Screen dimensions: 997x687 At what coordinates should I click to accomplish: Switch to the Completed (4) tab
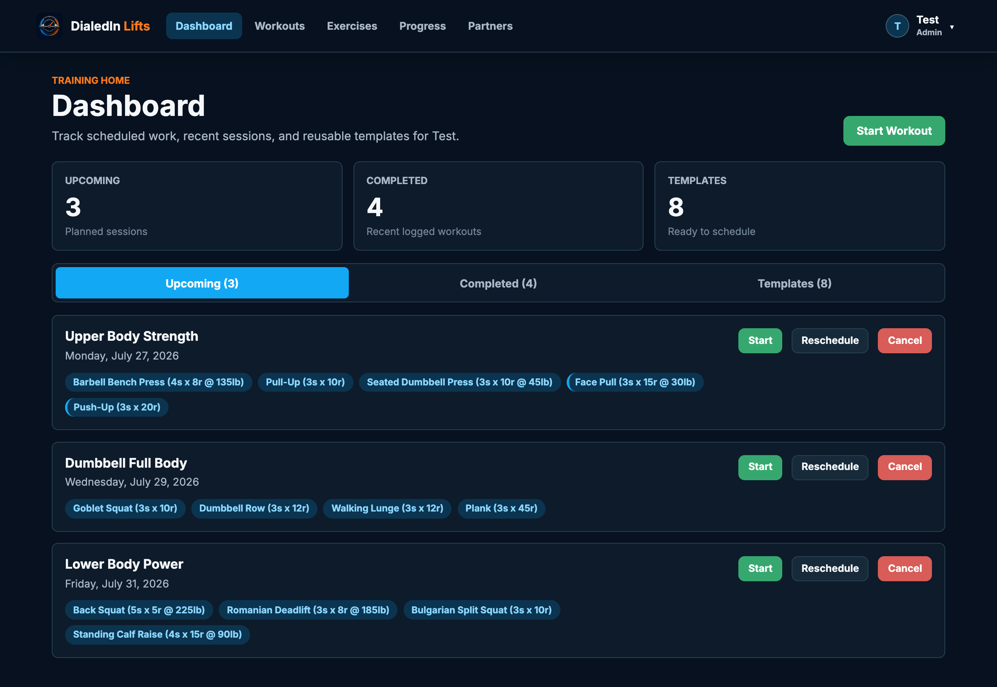click(x=498, y=283)
